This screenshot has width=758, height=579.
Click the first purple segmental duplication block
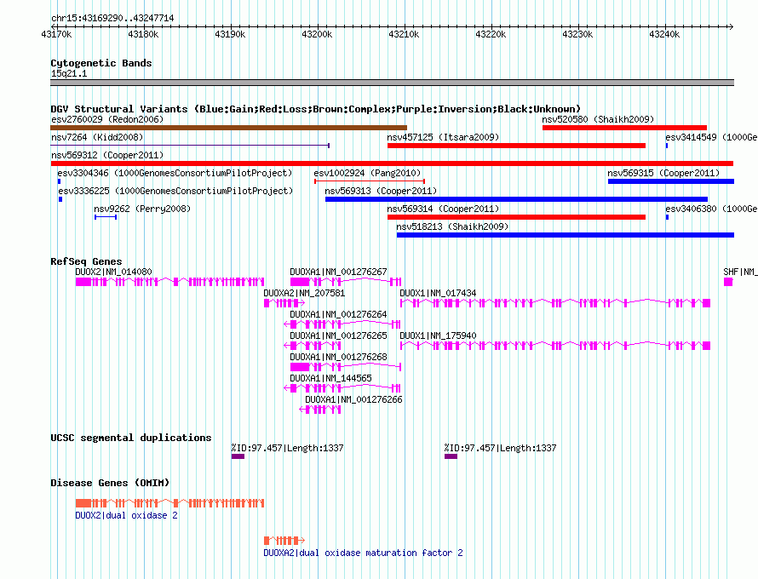click(238, 456)
